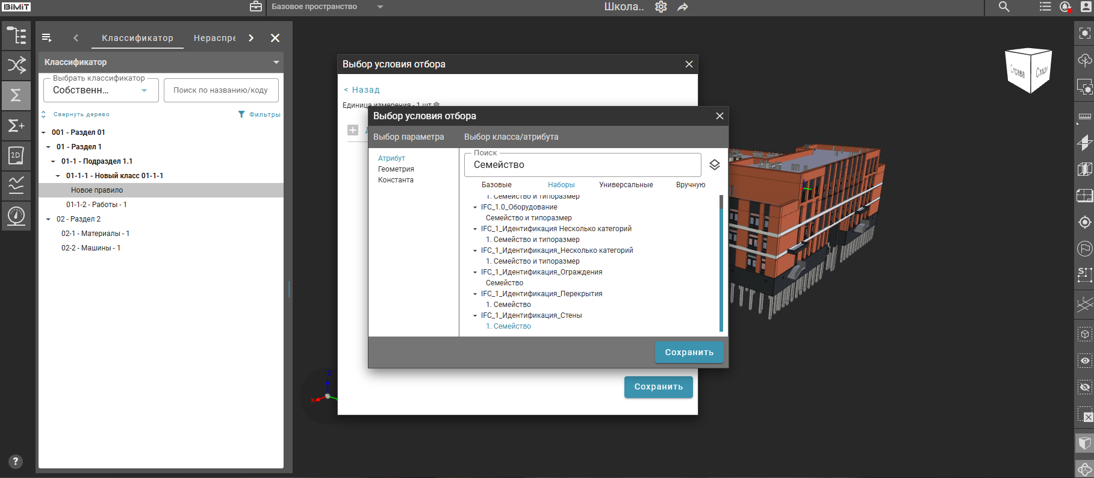Click the Назад back link
This screenshot has height=478, width=1094.
[362, 90]
